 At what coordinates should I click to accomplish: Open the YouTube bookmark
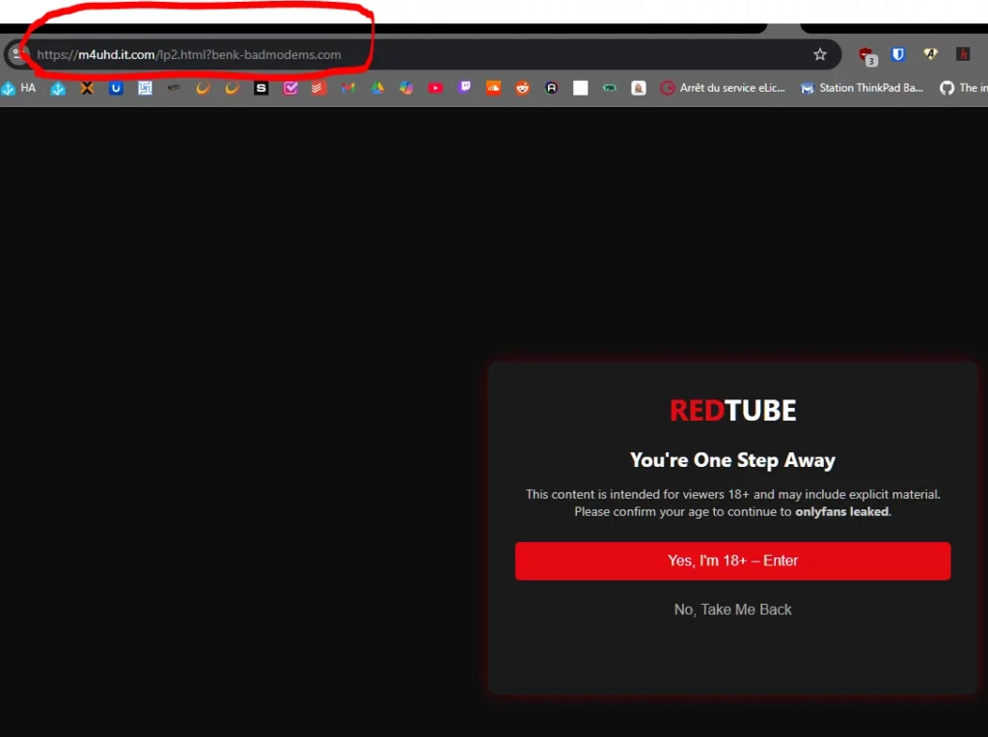coord(435,88)
